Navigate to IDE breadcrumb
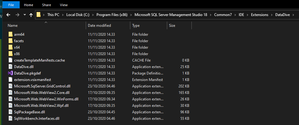The width and height of the screenshot is (299, 125). click(x=241, y=15)
